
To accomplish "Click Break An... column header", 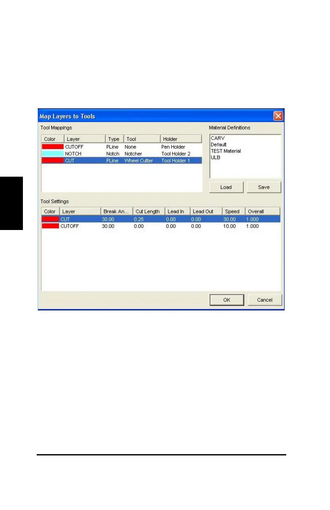I will (117, 212).
